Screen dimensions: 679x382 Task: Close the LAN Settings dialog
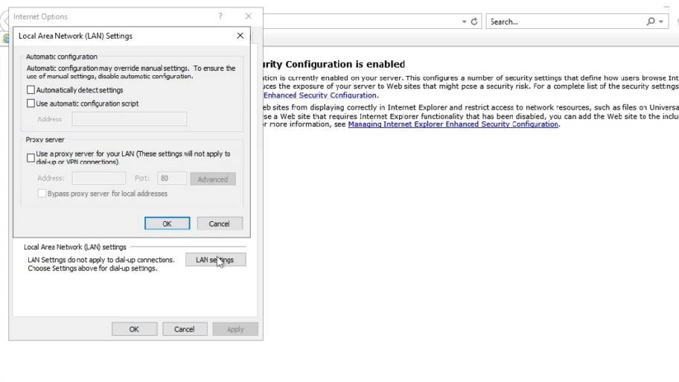point(240,36)
